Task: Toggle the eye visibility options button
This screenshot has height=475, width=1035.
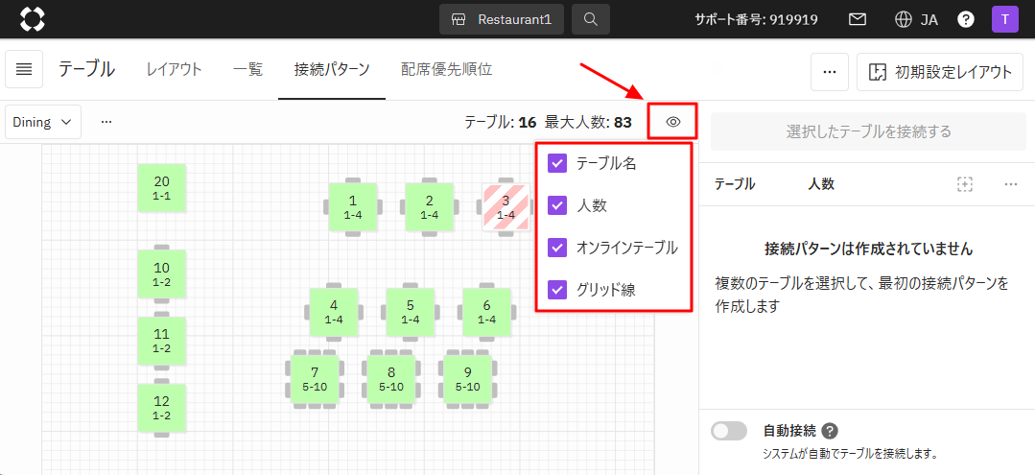Action: coord(672,122)
